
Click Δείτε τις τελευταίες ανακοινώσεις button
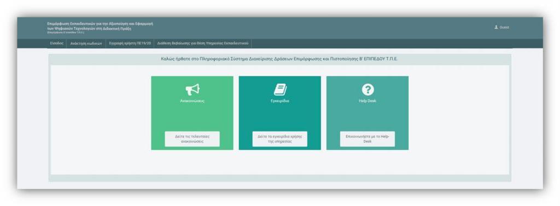[x=192, y=139]
